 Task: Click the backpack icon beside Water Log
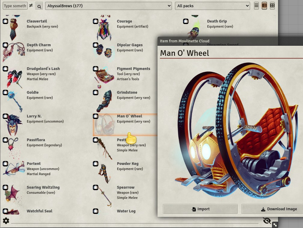(x=96, y=211)
